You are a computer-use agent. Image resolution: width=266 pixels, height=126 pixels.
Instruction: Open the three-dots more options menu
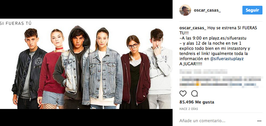(x=259, y=121)
